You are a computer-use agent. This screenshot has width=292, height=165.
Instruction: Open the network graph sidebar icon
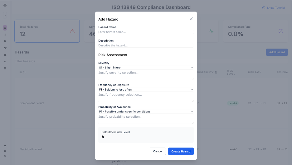pos(5,48)
